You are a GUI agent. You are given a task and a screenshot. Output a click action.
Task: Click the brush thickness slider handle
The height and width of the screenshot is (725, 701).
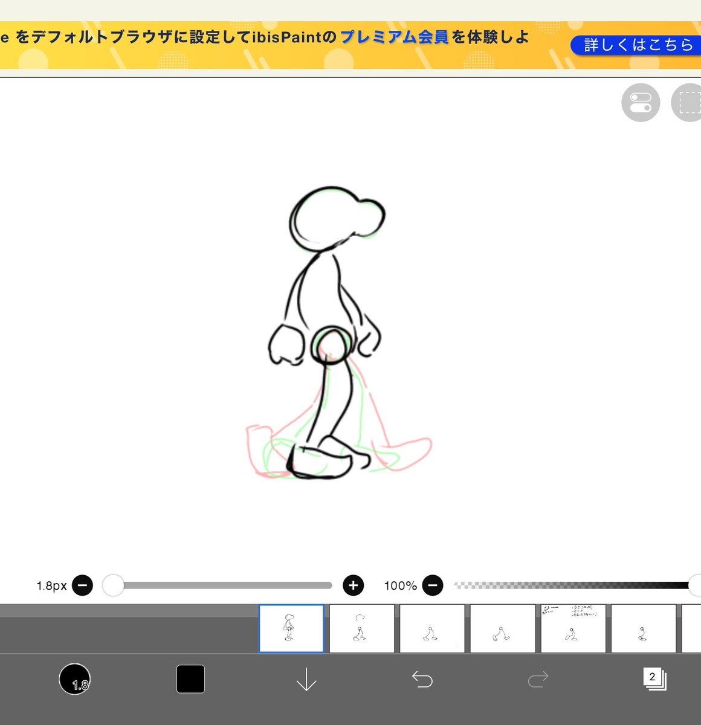pos(113,585)
